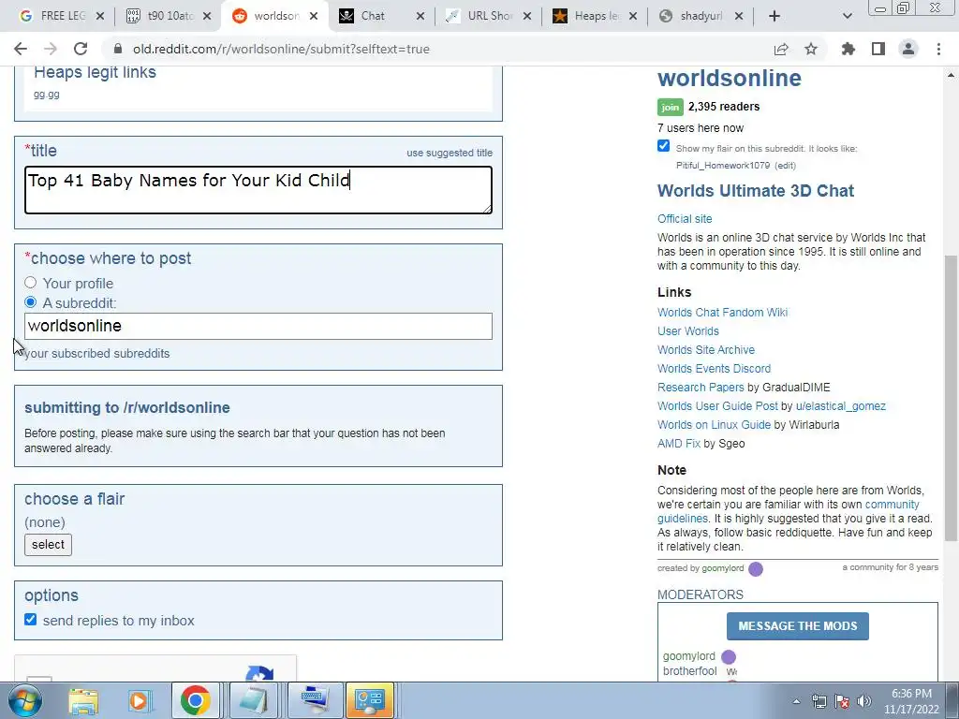Toggle the Chrome side panel
This screenshot has width=959, height=719.
pyautogui.click(x=878, y=49)
